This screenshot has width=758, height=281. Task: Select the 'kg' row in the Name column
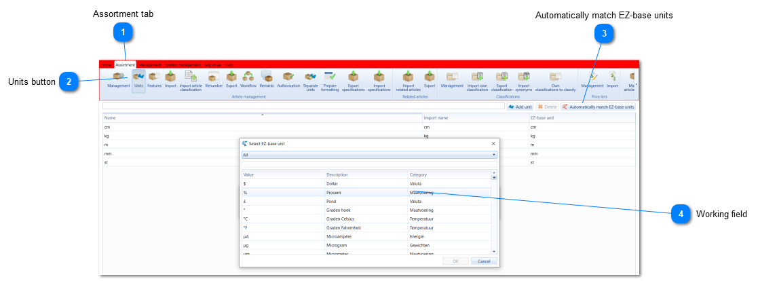[x=263, y=136]
